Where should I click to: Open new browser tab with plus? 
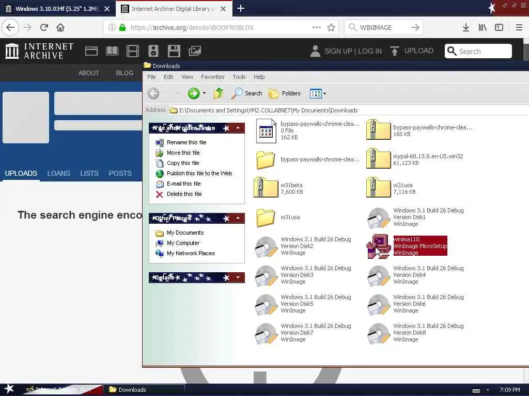tap(241, 8)
